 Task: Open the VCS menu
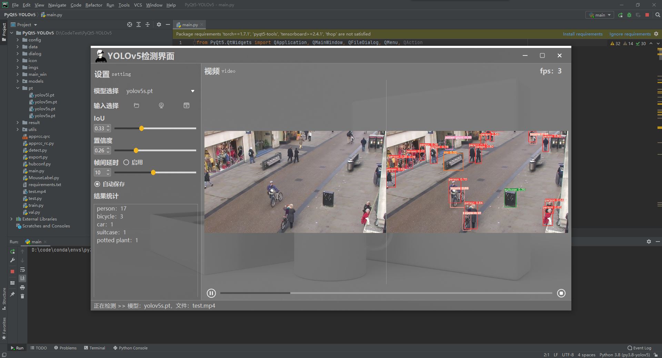(x=138, y=5)
